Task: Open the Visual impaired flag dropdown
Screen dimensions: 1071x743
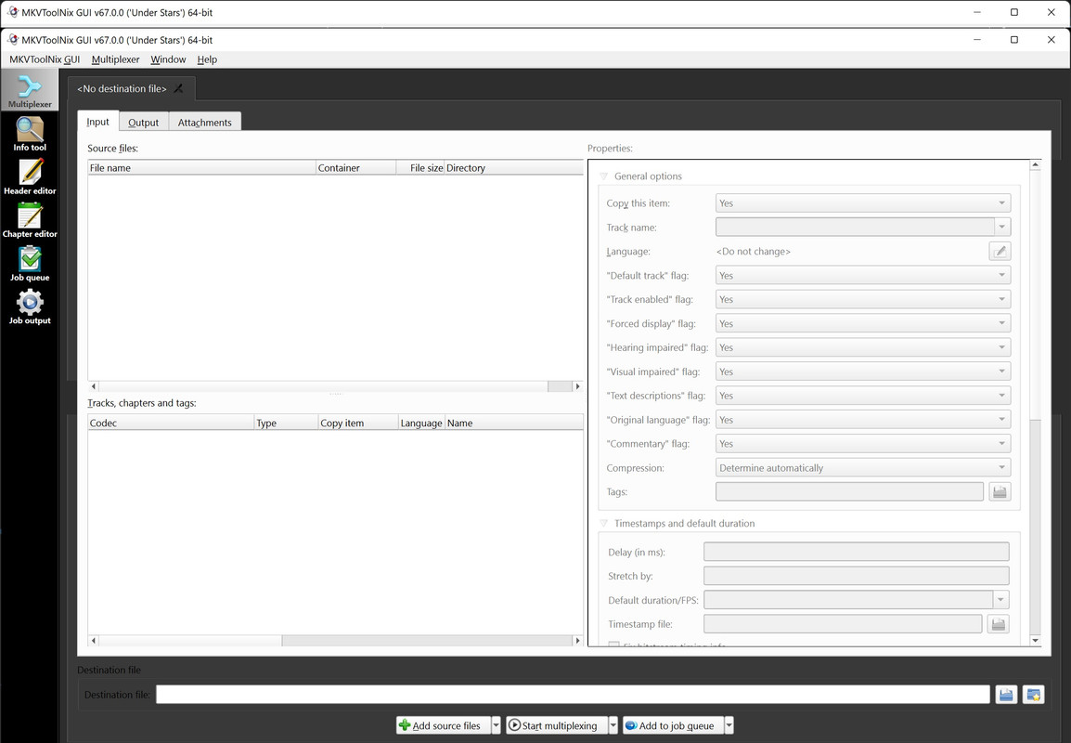Action: point(863,371)
